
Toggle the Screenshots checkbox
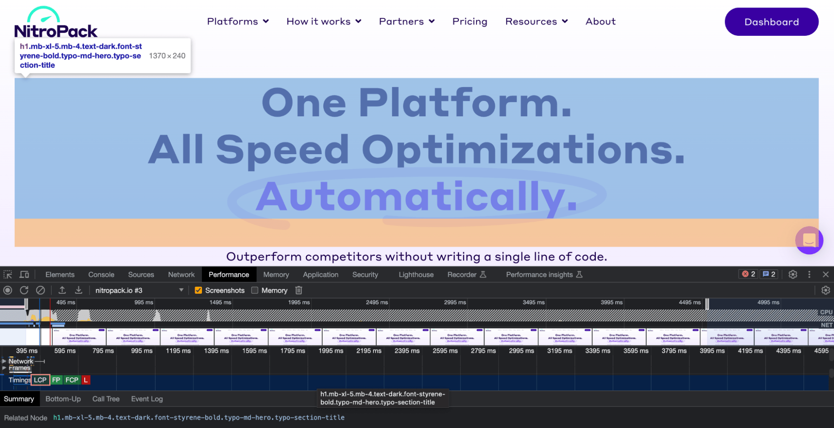[x=199, y=290]
